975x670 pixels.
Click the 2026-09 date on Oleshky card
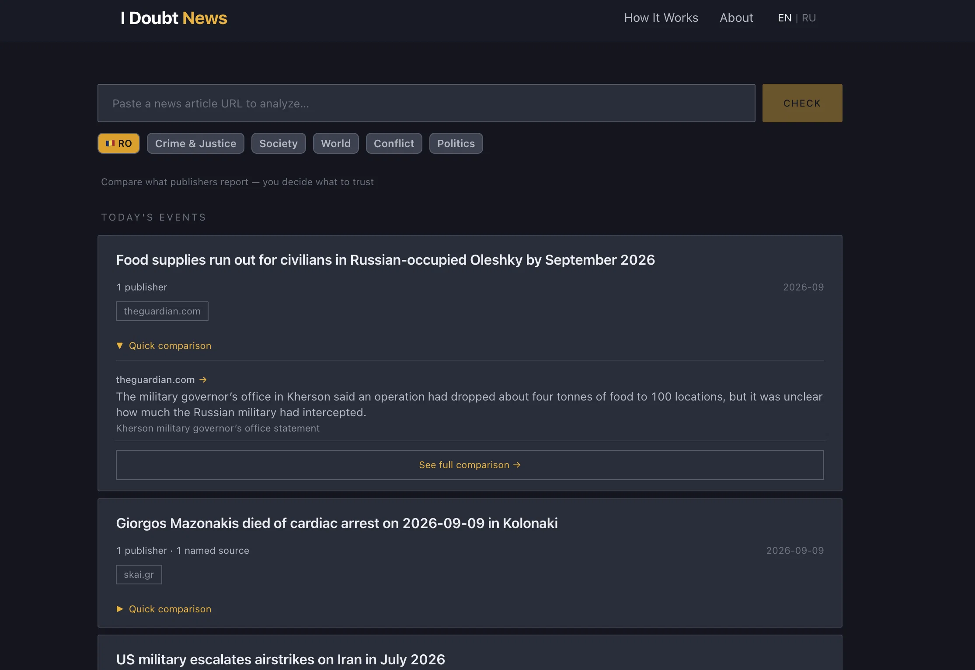(x=803, y=287)
